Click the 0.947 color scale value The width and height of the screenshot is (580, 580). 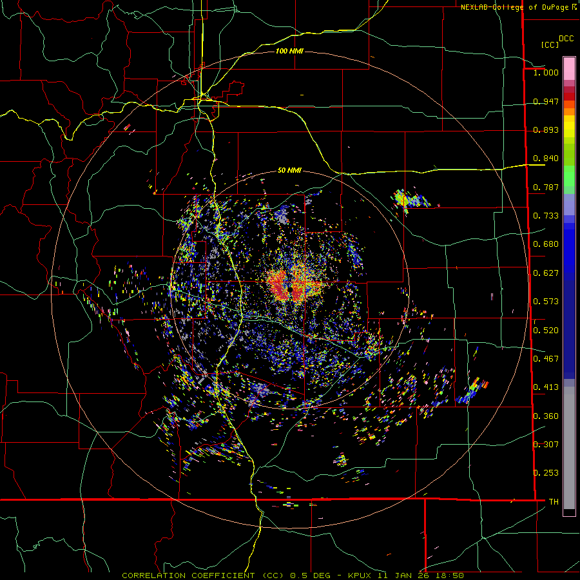546,101
